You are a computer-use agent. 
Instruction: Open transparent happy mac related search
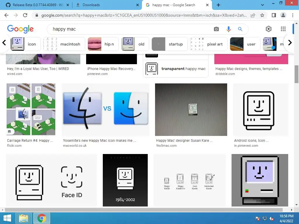pyautogui.click(x=175, y=69)
